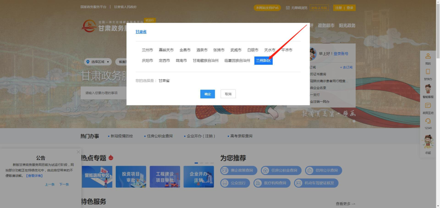Open the 国家政务服务平台 link
This screenshot has height=208, width=440.
pos(93,7)
